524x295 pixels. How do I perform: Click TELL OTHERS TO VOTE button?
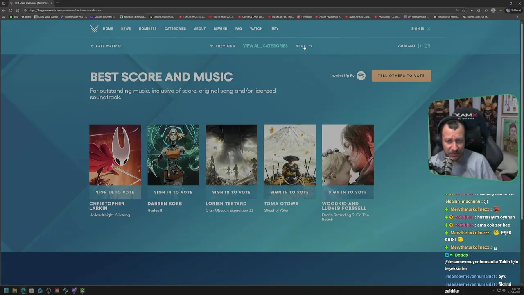pos(401,76)
